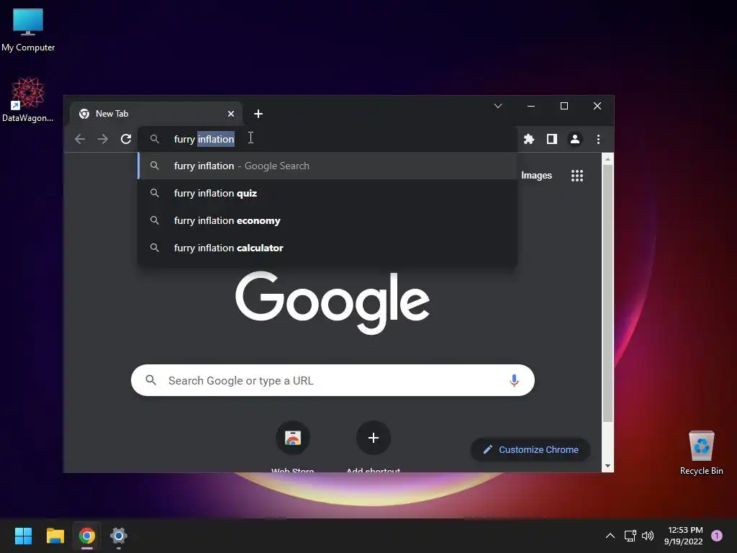
Task: Click the 'Search Google or type a URL' box
Action: coord(333,380)
